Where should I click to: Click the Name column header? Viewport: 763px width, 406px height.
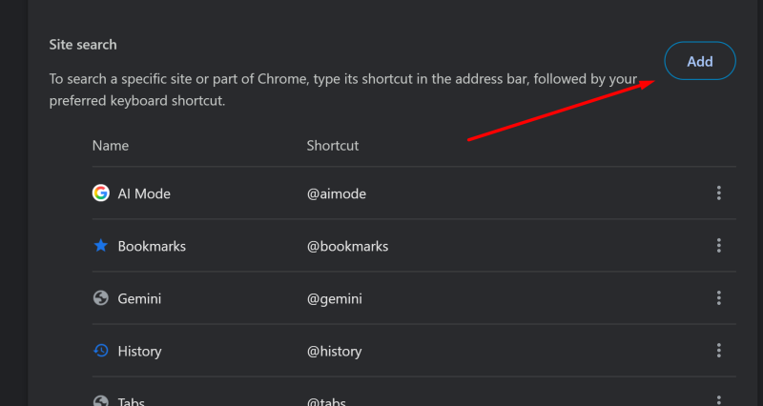111,146
